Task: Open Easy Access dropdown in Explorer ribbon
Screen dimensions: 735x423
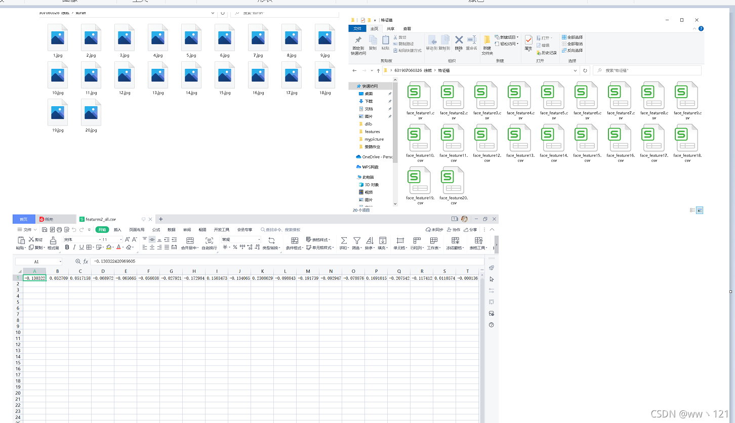Action: tap(507, 44)
